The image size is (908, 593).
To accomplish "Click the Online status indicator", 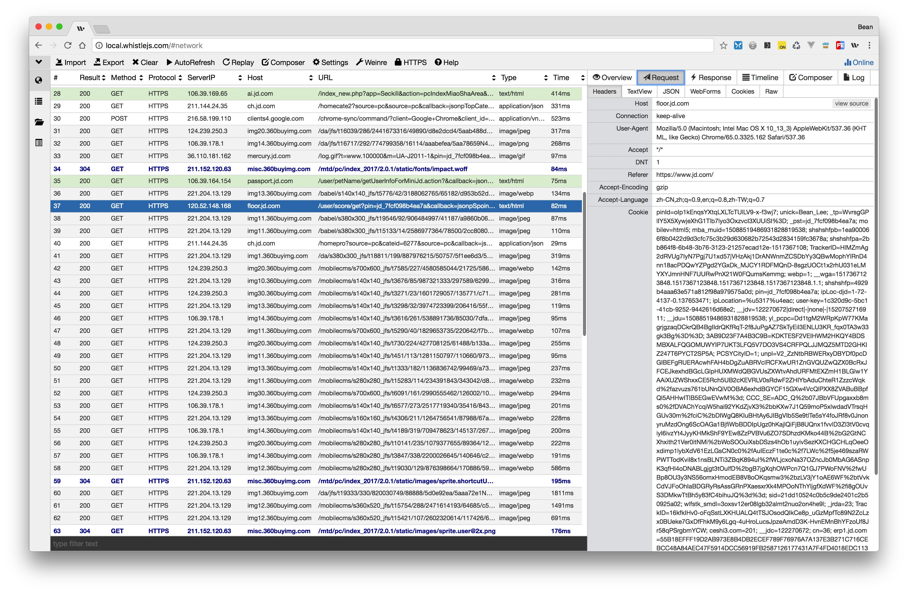I will [859, 62].
